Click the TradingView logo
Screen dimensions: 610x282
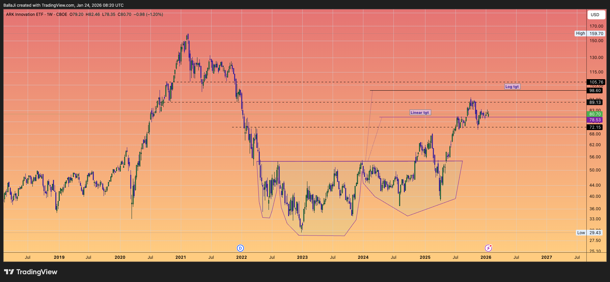tap(31, 272)
